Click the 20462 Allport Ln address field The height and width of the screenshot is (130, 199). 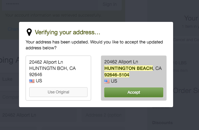coord(38,115)
